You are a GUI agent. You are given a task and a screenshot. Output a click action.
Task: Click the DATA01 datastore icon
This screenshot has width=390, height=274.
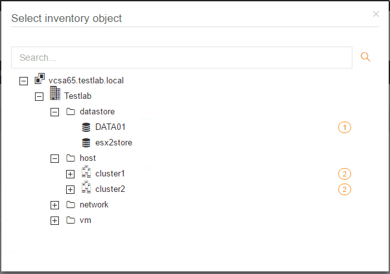86,127
